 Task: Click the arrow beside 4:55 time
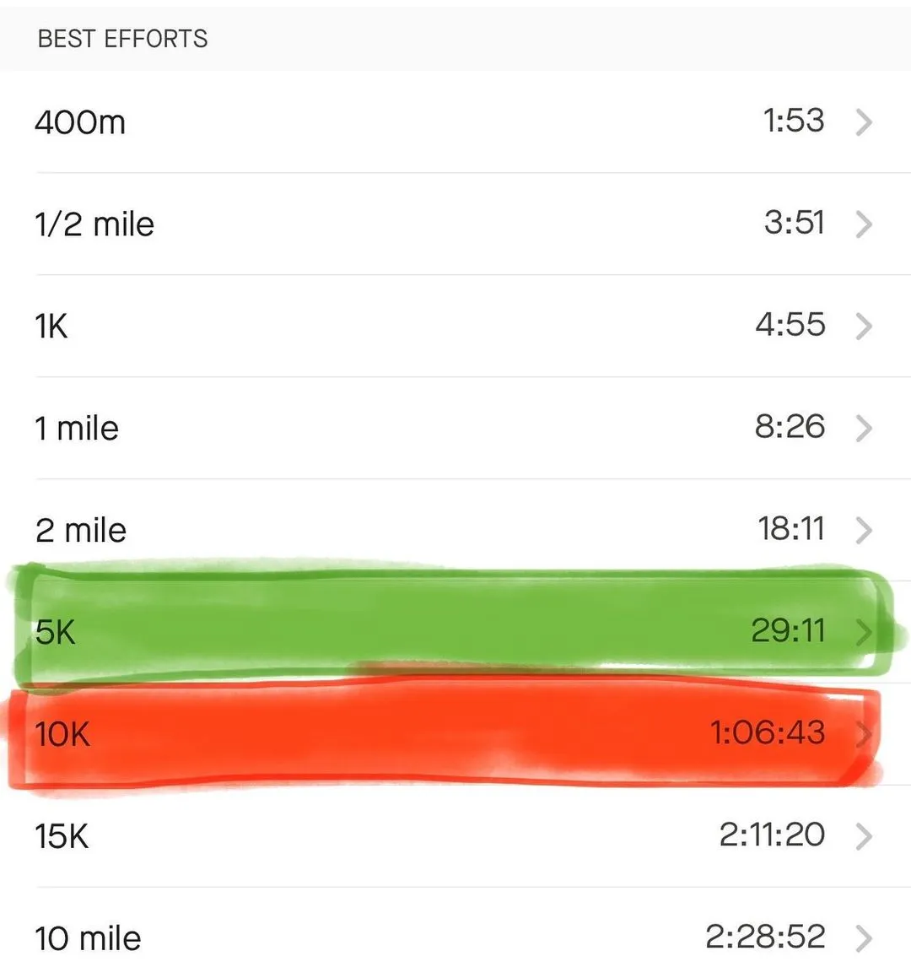click(863, 327)
